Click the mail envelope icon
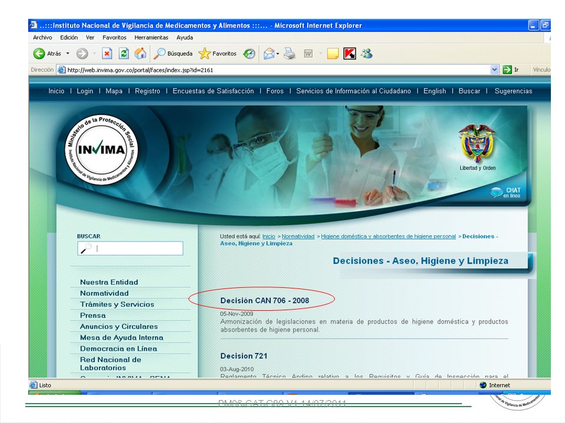 point(269,53)
